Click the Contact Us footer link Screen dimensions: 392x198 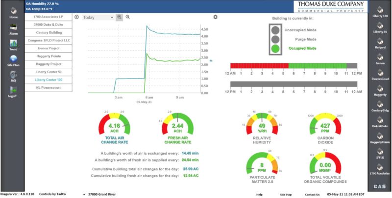click(x=312, y=195)
